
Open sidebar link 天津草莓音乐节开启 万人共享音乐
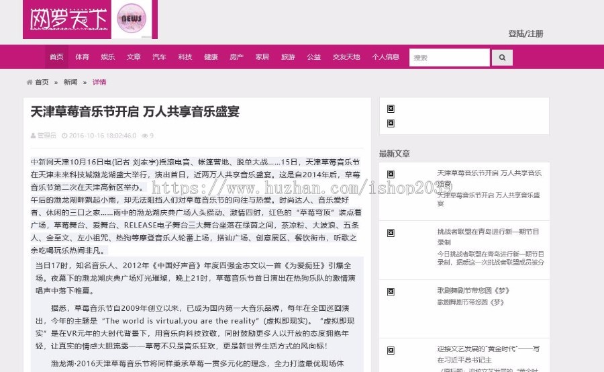[x=489, y=178]
